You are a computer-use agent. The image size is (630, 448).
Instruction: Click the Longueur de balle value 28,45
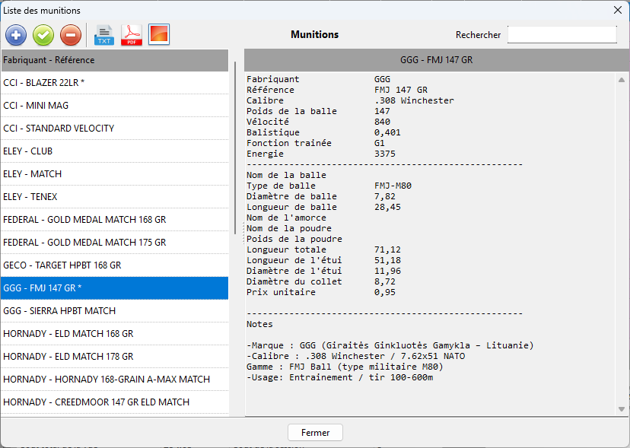coord(387,207)
